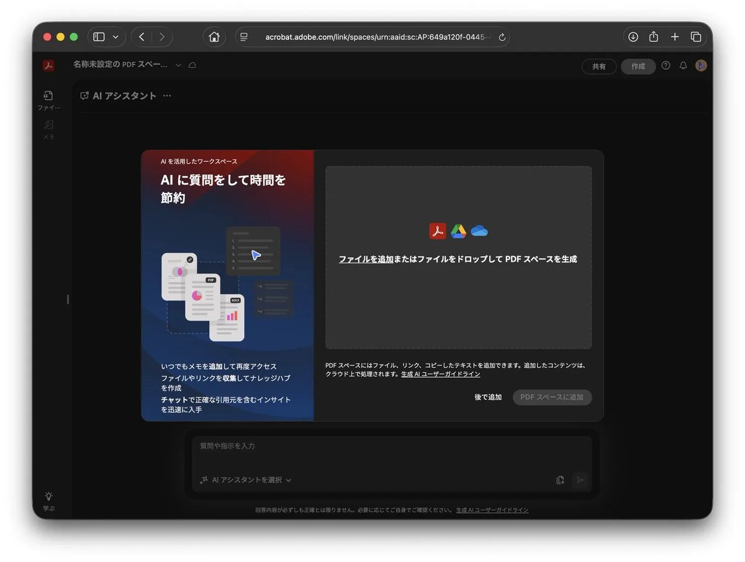The image size is (745, 562).
Task: Click the cloud sync status icon
Action: 192,65
